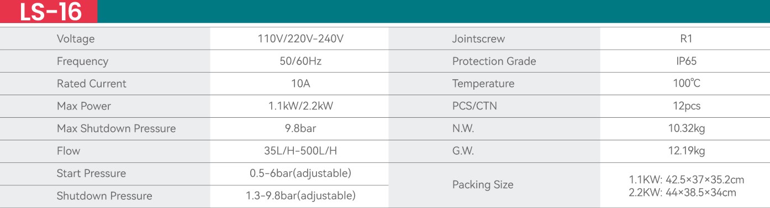This screenshot has height=208, width=770.
Task: Click the 35L/H-500L/H flow value
Action: (300, 151)
